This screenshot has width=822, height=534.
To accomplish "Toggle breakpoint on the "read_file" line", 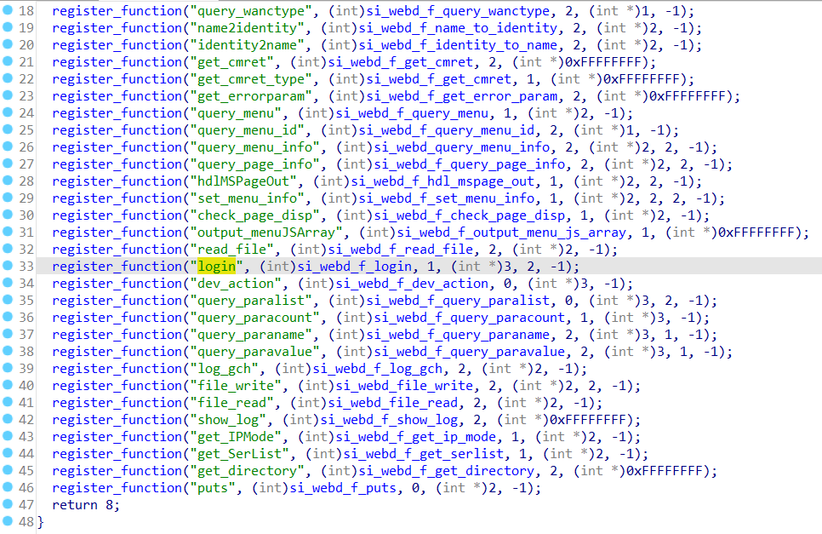I will [x=8, y=250].
